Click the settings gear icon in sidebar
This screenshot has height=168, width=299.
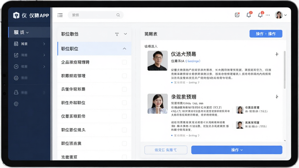16,104
